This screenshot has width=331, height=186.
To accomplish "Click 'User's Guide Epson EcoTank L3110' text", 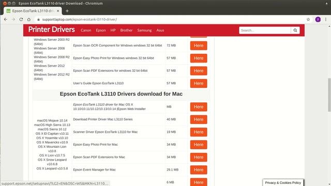I will pyautogui.click(x=98, y=83).
